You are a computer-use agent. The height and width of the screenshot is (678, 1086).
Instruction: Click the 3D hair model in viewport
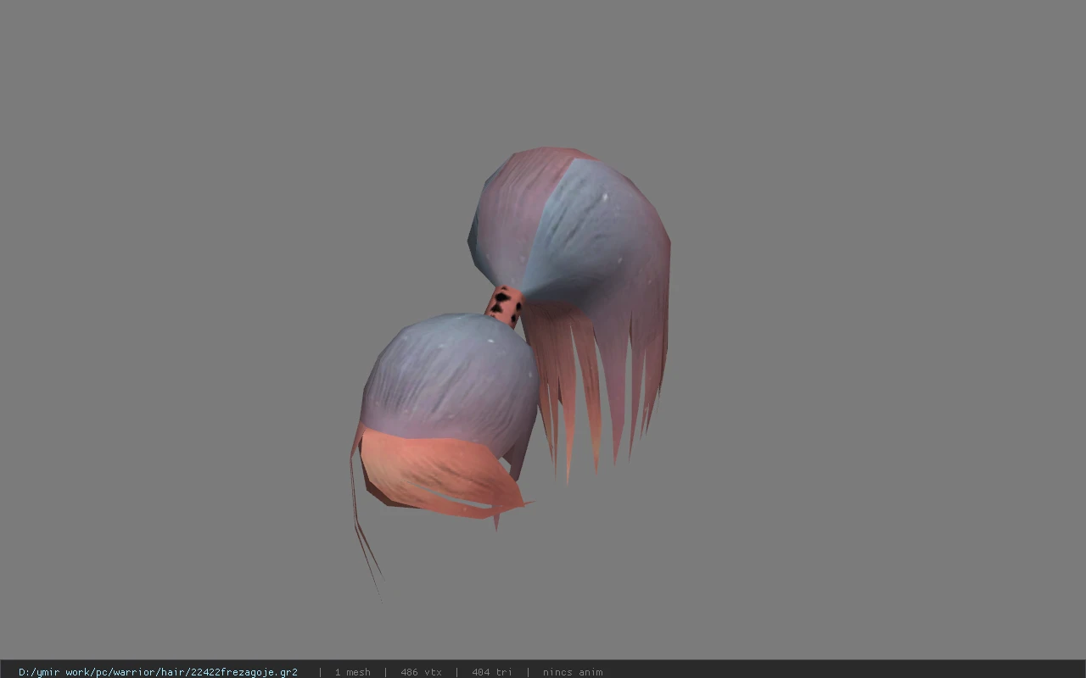click(511, 373)
